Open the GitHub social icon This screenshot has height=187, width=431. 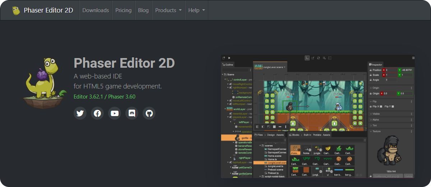click(149, 113)
